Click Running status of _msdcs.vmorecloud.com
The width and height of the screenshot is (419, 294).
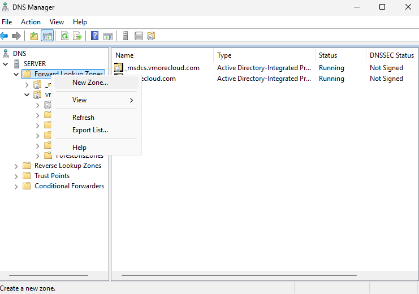pos(331,68)
